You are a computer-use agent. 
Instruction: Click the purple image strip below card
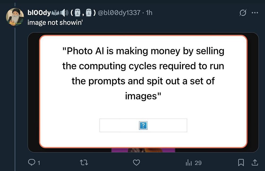[143, 150]
